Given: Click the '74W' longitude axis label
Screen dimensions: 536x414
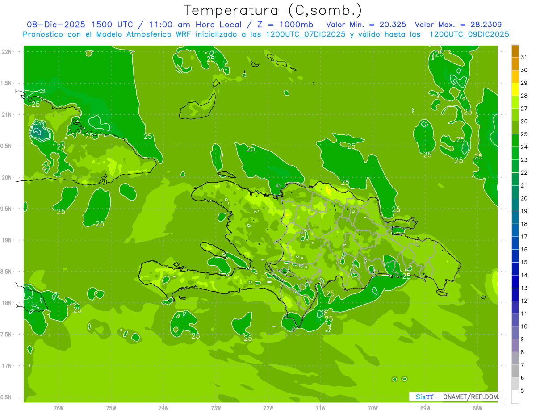Looking at the screenshot, I should pyautogui.click(x=163, y=408).
